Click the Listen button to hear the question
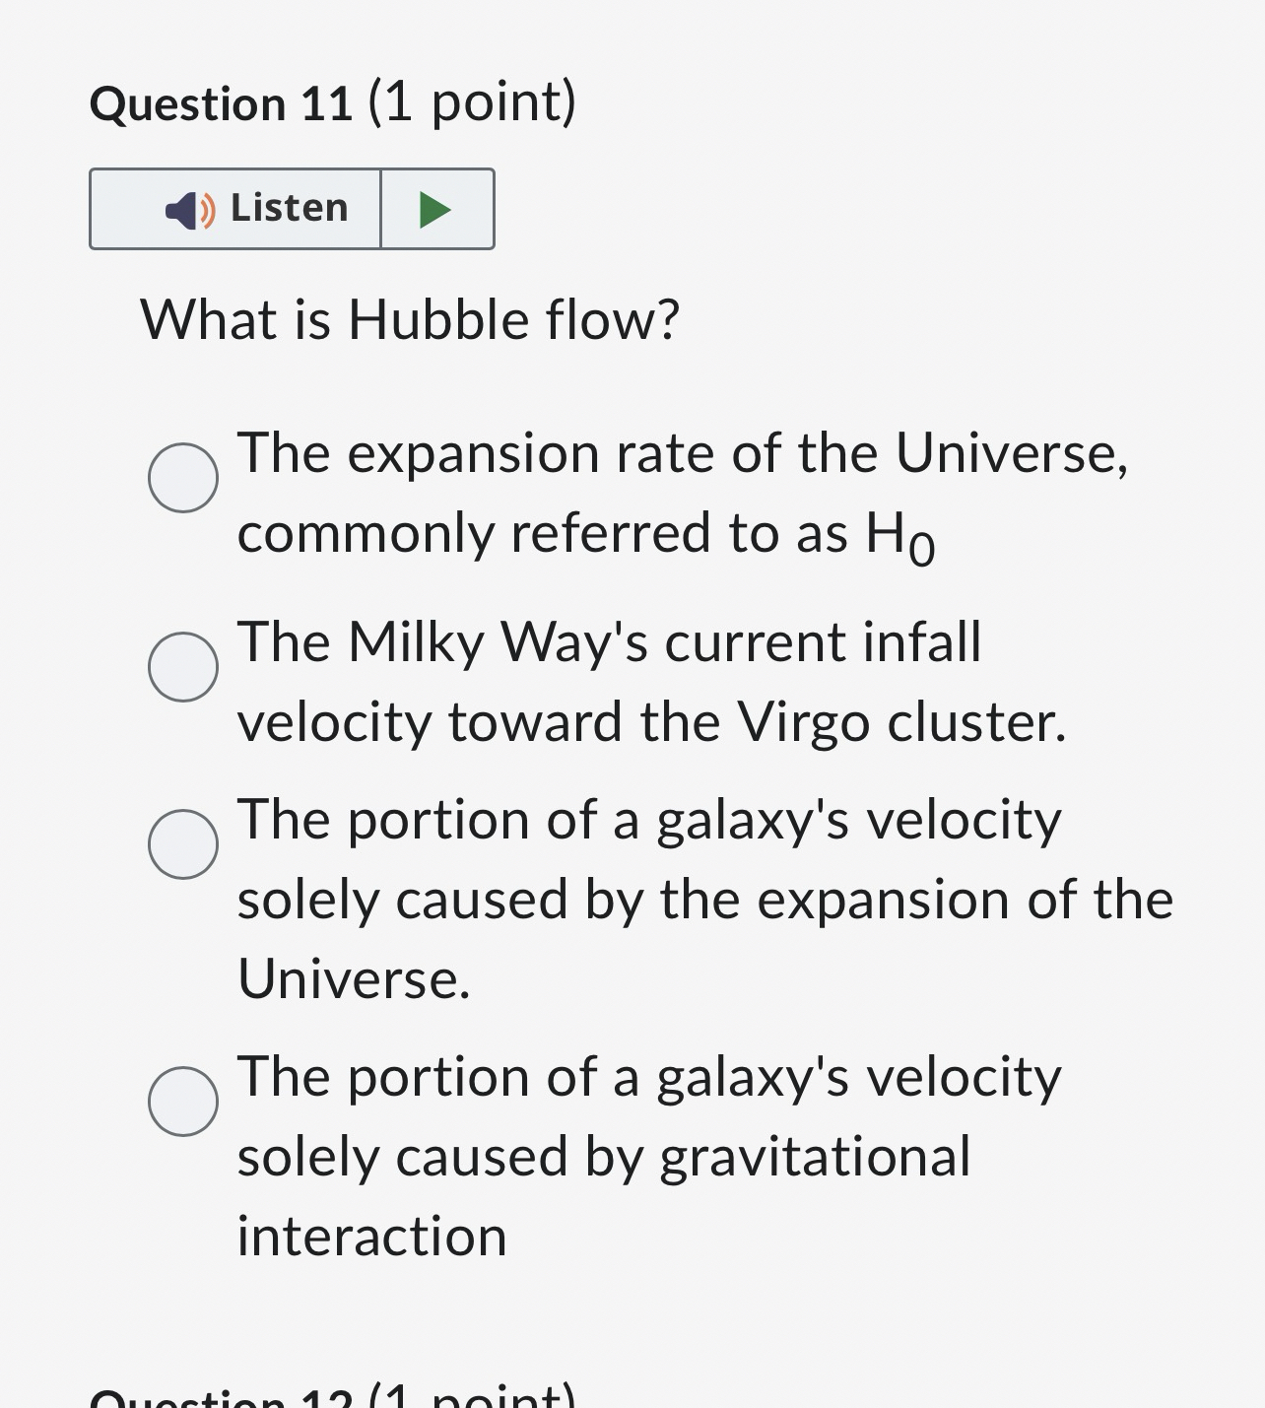Viewport: 1265px width, 1408px height. pos(236,208)
